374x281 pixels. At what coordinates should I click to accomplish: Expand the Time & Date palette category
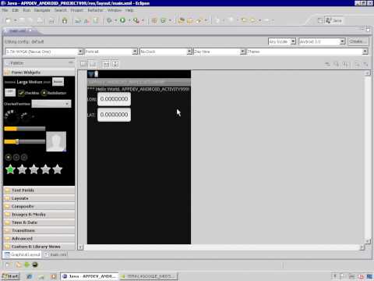[x=39, y=222]
